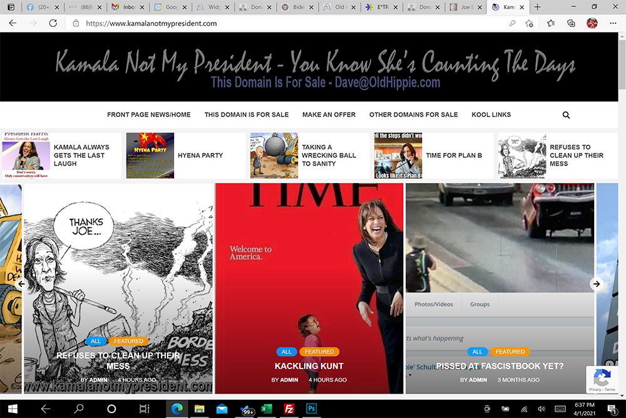626x418 pixels.
Task: Open the Hyena Party article link
Action: coord(200,155)
